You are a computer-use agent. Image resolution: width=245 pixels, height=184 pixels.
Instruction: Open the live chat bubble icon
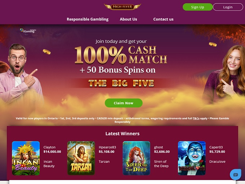(236, 174)
